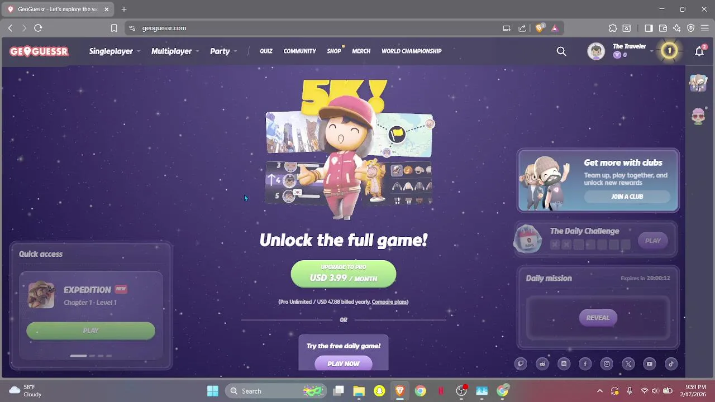Toggle the browser sidebar panel icon
The image size is (715, 402).
coord(649,28)
